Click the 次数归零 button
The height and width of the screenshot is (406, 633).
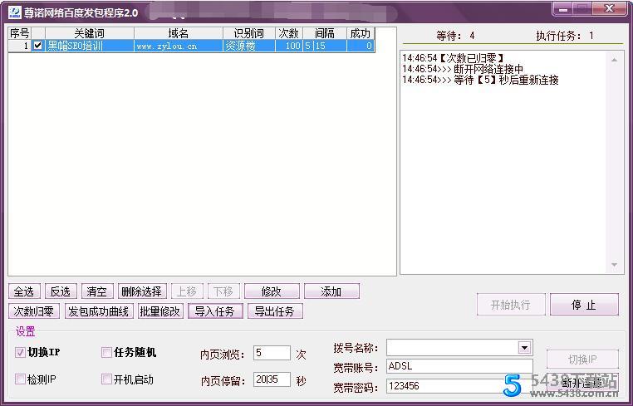34,311
